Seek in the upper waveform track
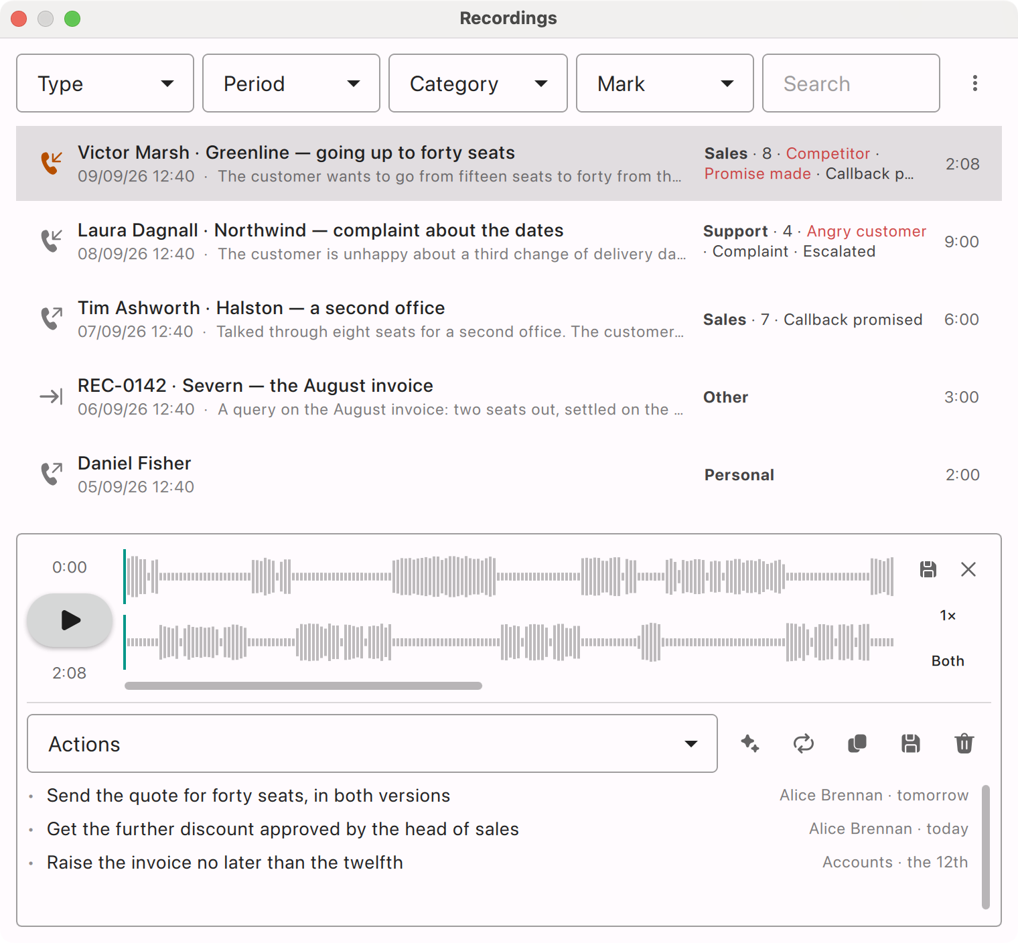 (509, 576)
